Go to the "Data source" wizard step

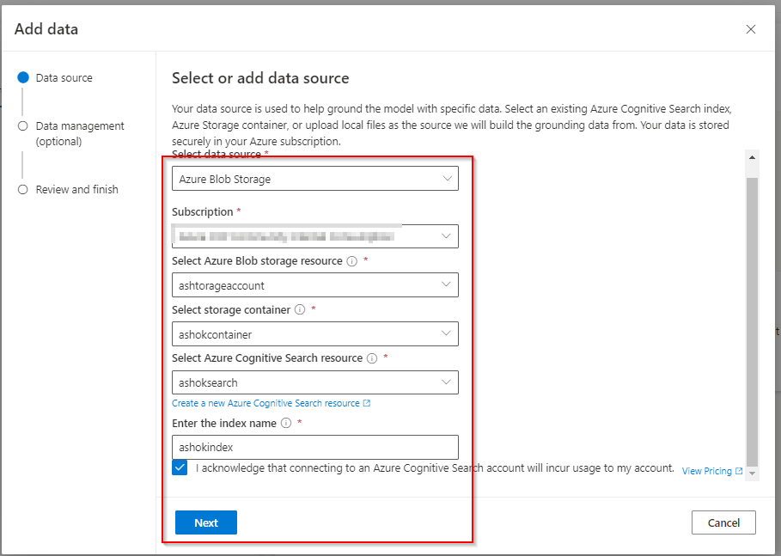60,77
